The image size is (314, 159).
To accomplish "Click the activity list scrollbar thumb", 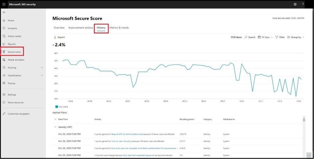I will pyautogui.click(x=304, y=120).
